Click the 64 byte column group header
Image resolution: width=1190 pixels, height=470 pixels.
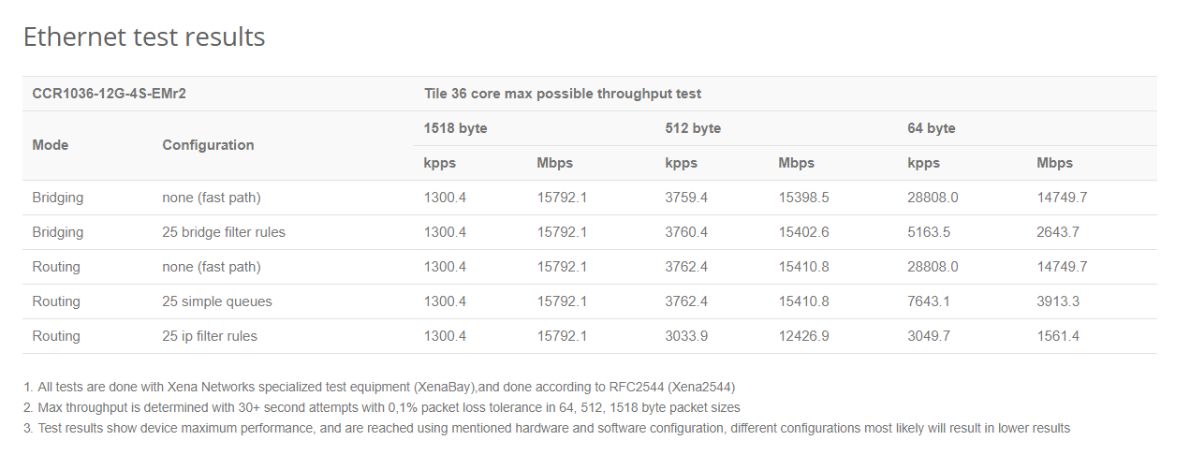pyautogui.click(x=932, y=128)
